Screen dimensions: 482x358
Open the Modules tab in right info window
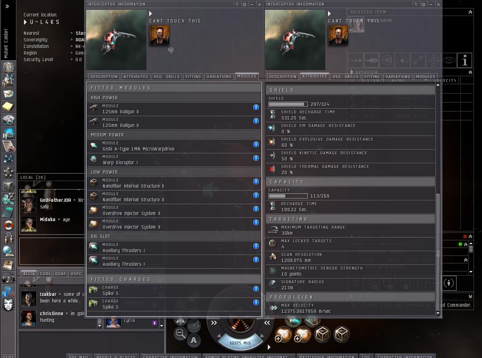tap(426, 77)
